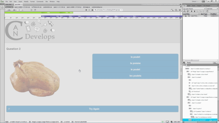Choose the answer le poulet

click(x=136, y=69)
